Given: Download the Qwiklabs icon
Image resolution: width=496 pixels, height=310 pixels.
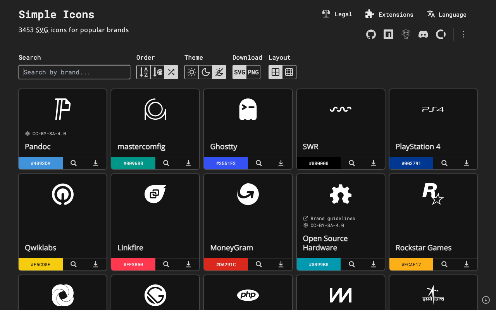Looking at the screenshot, I should pyautogui.click(x=96, y=264).
